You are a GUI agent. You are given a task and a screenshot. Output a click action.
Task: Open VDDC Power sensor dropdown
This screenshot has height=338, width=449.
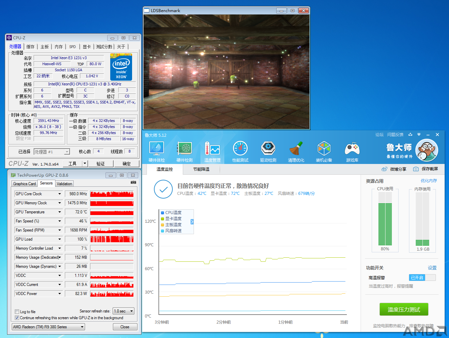point(59,294)
